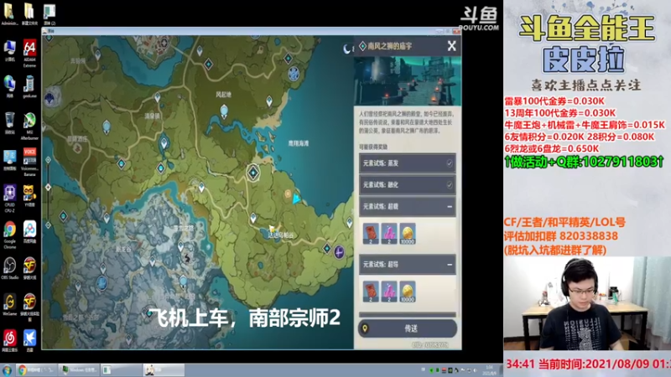Click the red ticket reward under 超导
This screenshot has height=377, width=671.
pyautogui.click(x=371, y=292)
